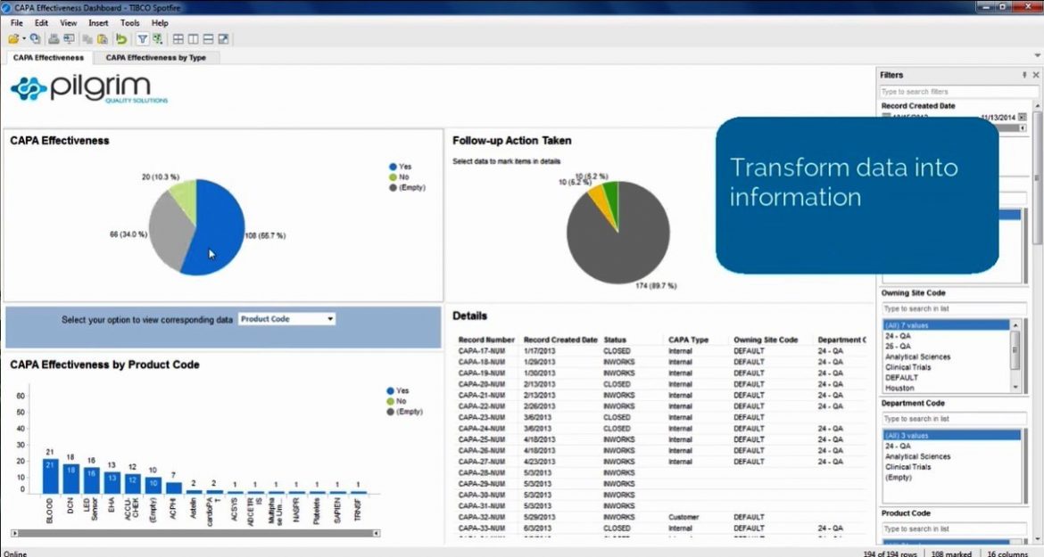The height and width of the screenshot is (557, 1044).
Task: Pin the Filters panel
Action: tap(1024, 76)
